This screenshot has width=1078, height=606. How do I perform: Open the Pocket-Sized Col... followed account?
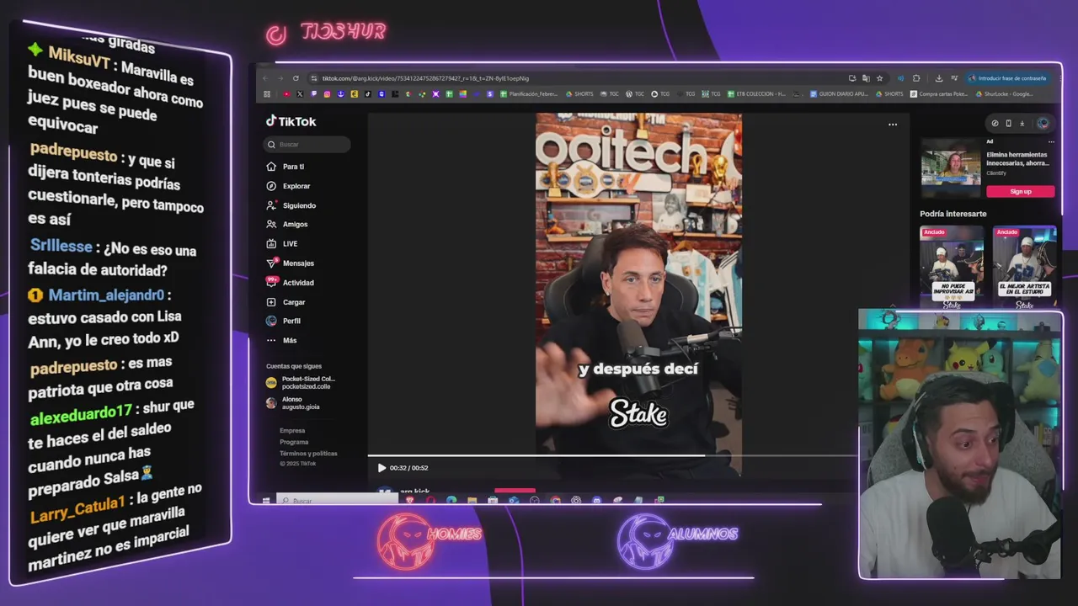(301, 382)
